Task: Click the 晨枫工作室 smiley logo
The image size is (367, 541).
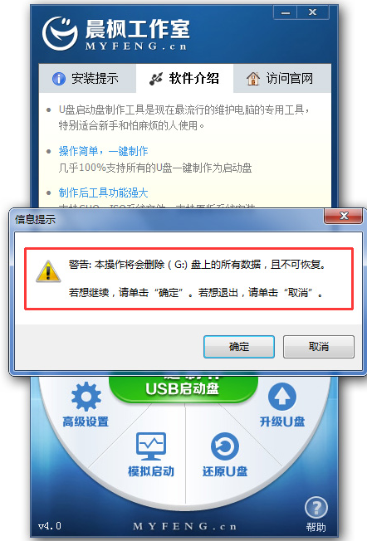Action: click(60, 34)
